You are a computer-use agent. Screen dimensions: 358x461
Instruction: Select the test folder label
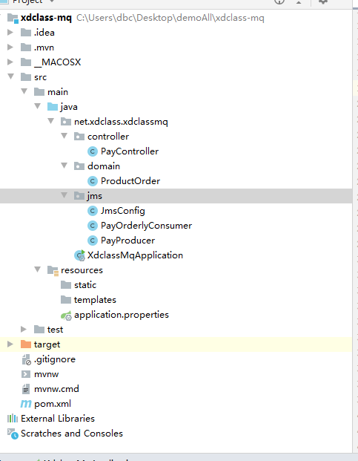(55, 330)
